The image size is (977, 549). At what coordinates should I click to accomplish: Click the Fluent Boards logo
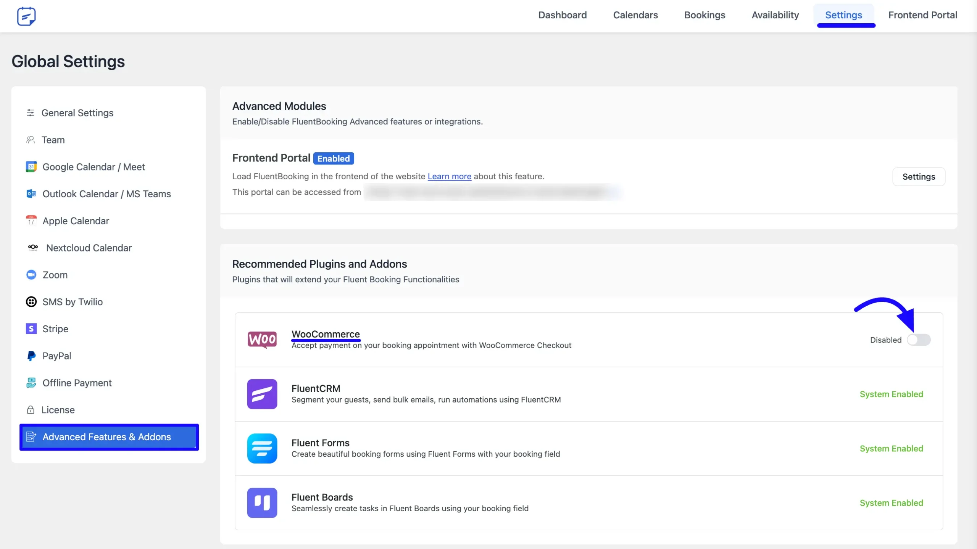[262, 503]
